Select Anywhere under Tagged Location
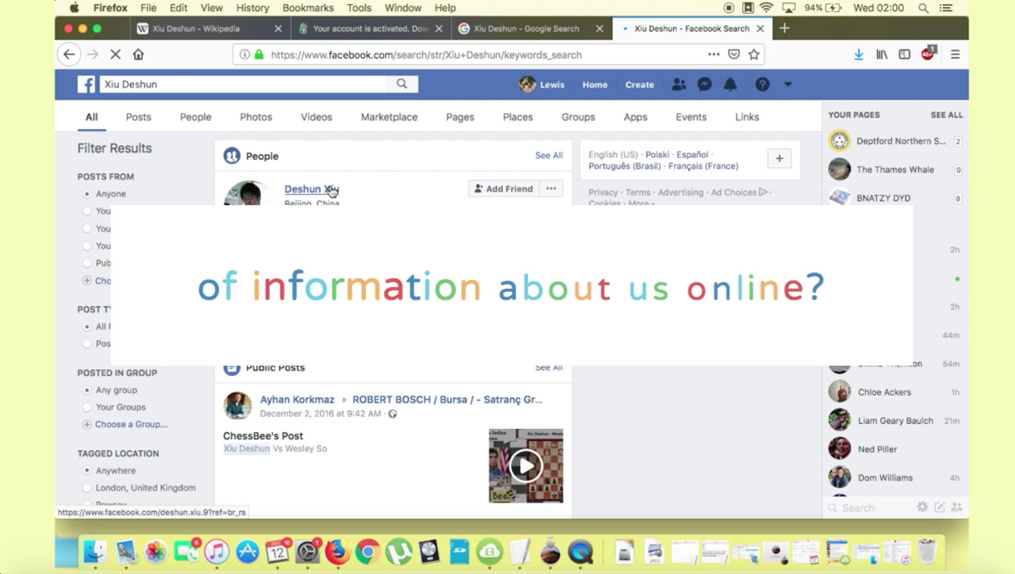This screenshot has width=1015, height=574. coord(87,471)
